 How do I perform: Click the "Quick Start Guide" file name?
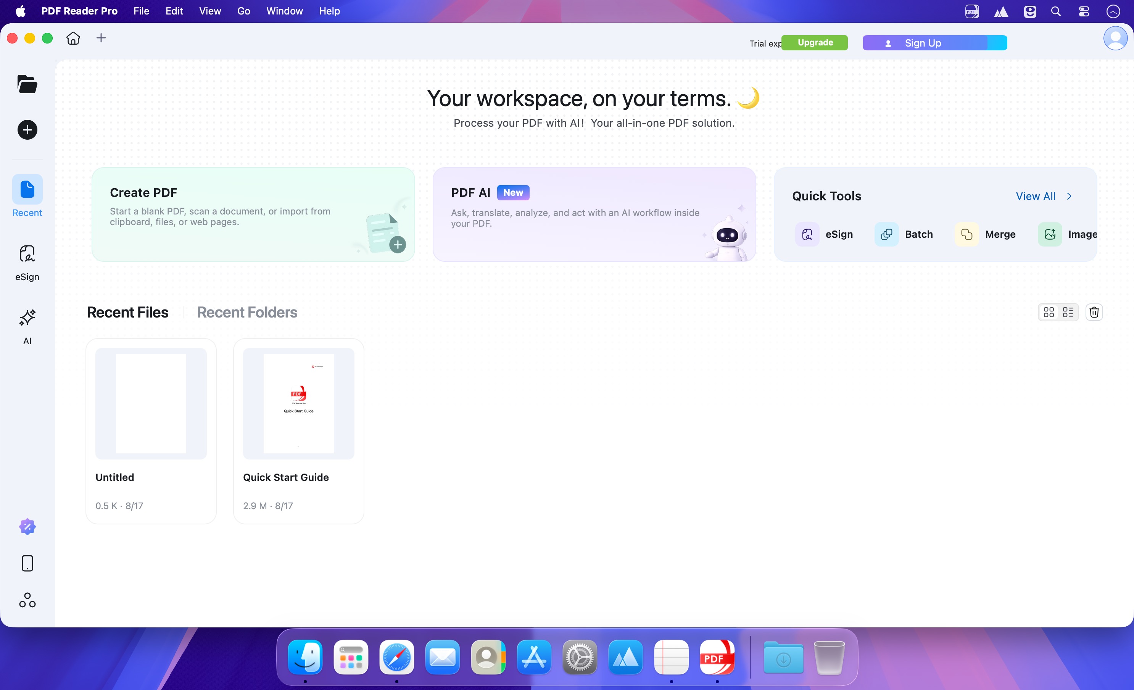tap(286, 477)
